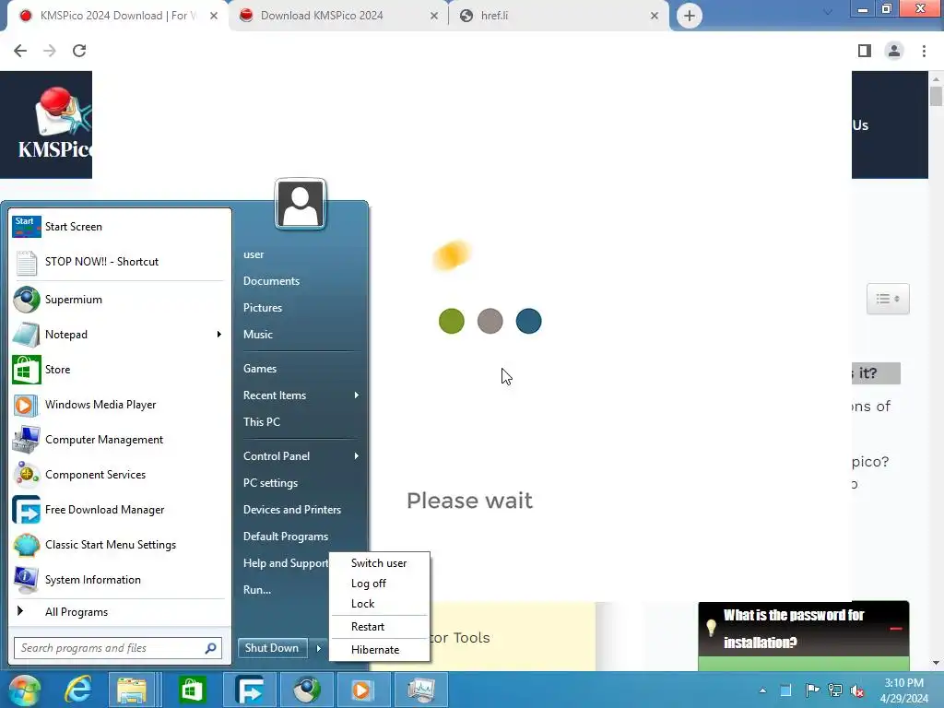The width and height of the screenshot is (944, 708).
Task: Open the Store app entry
Action: 119,369
